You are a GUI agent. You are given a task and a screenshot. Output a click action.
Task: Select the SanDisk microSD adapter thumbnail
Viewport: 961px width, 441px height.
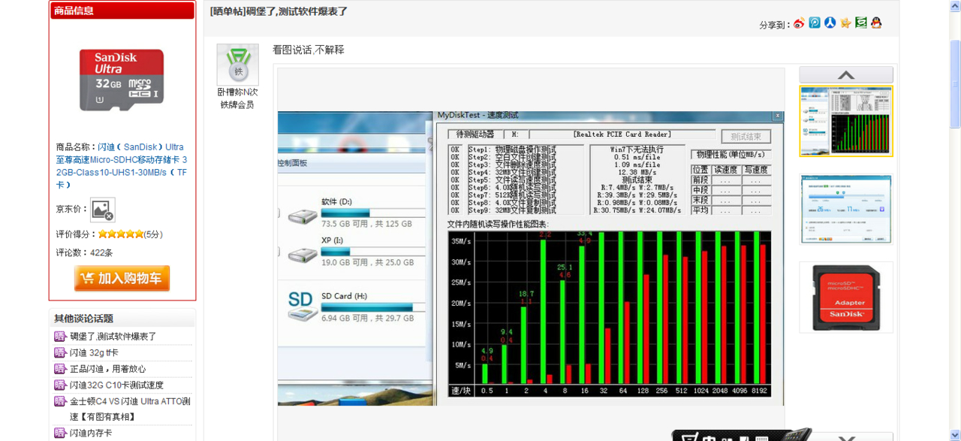click(x=846, y=297)
